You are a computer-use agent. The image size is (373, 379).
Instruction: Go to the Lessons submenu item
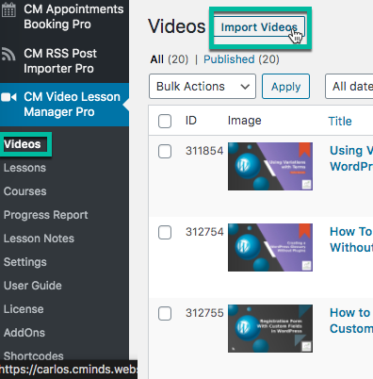(24, 168)
